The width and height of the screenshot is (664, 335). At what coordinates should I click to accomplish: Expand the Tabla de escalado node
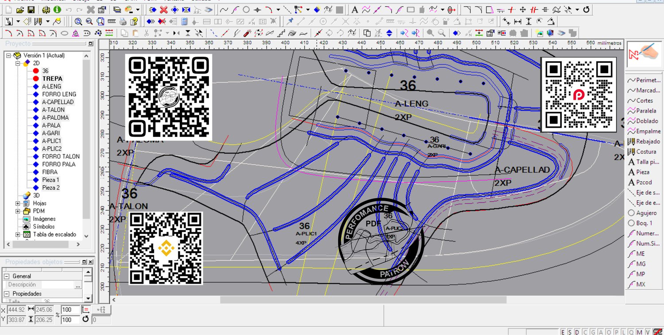[18, 234]
